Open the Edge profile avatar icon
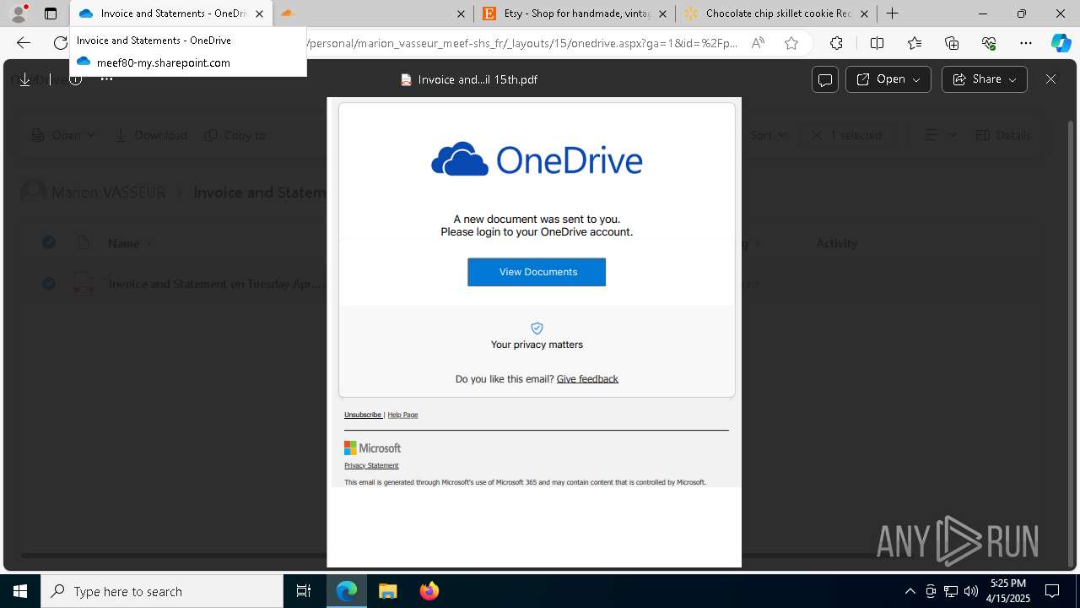 coord(19,14)
